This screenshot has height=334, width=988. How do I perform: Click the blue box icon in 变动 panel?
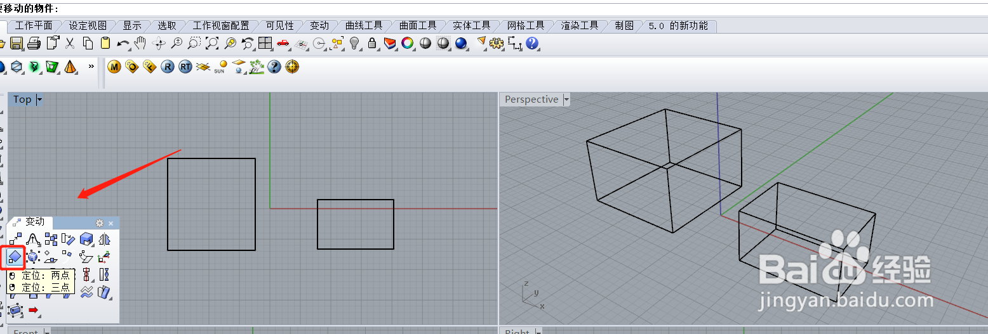tap(86, 238)
